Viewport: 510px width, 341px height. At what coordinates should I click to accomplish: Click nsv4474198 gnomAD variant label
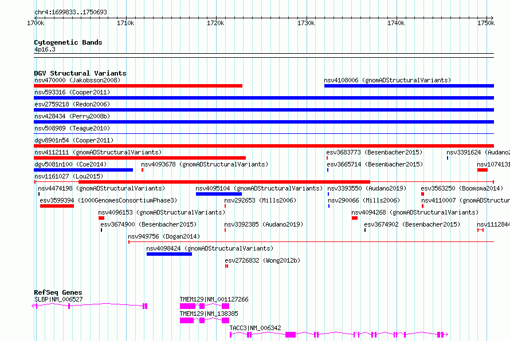pos(101,188)
